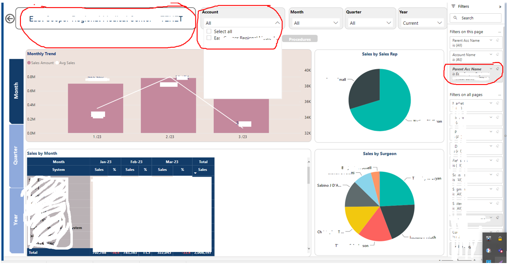This screenshot has width=509, height=267.
Task: Clear the Parent Acc Name is (All) filter
Action: click(x=497, y=40)
